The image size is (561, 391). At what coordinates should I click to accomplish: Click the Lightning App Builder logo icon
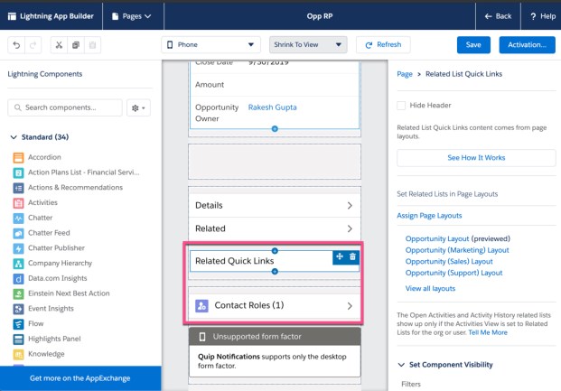pos(12,16)
